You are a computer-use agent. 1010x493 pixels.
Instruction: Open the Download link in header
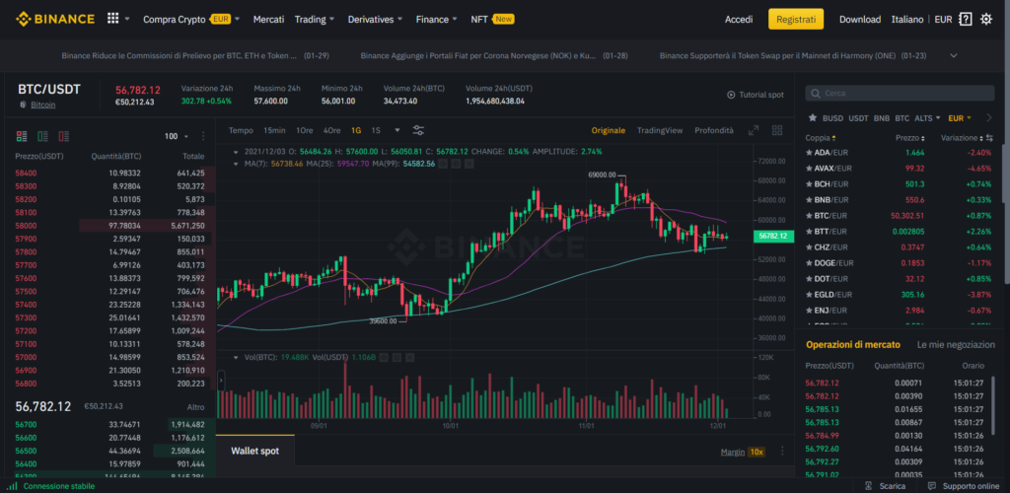(x=860, y=20)
